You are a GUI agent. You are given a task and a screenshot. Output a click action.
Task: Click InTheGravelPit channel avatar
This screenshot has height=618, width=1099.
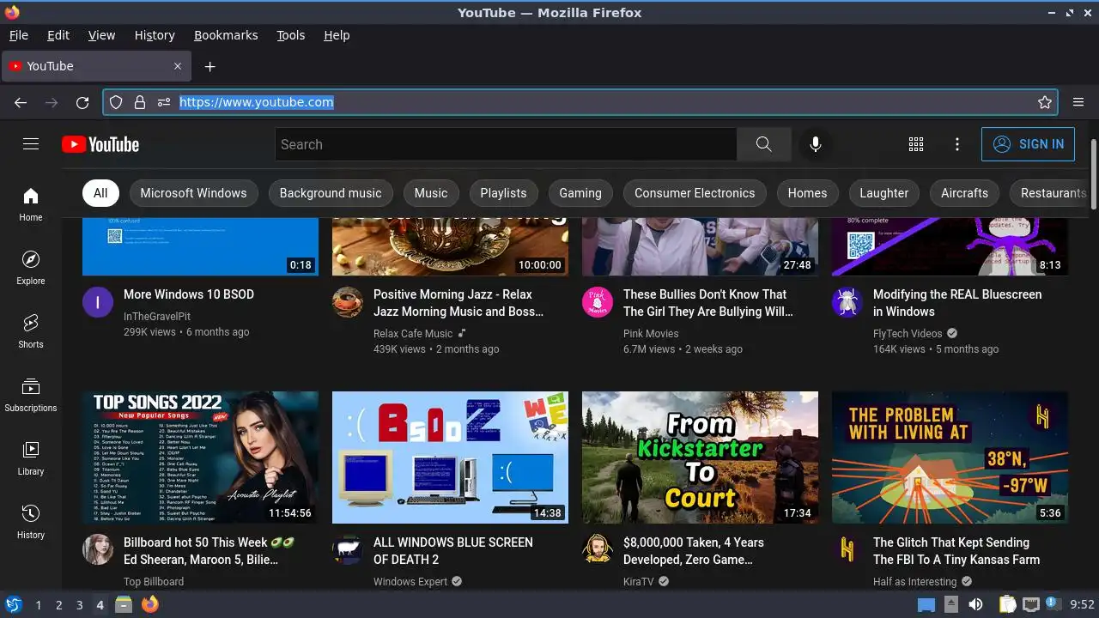point(98,302)
